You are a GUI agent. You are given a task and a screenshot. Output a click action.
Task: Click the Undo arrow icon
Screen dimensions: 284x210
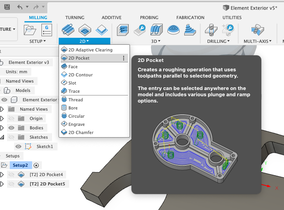click(20, 7)
